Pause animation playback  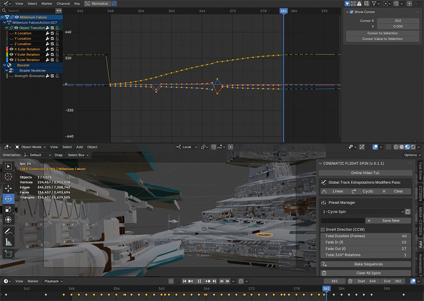(199, 281)
